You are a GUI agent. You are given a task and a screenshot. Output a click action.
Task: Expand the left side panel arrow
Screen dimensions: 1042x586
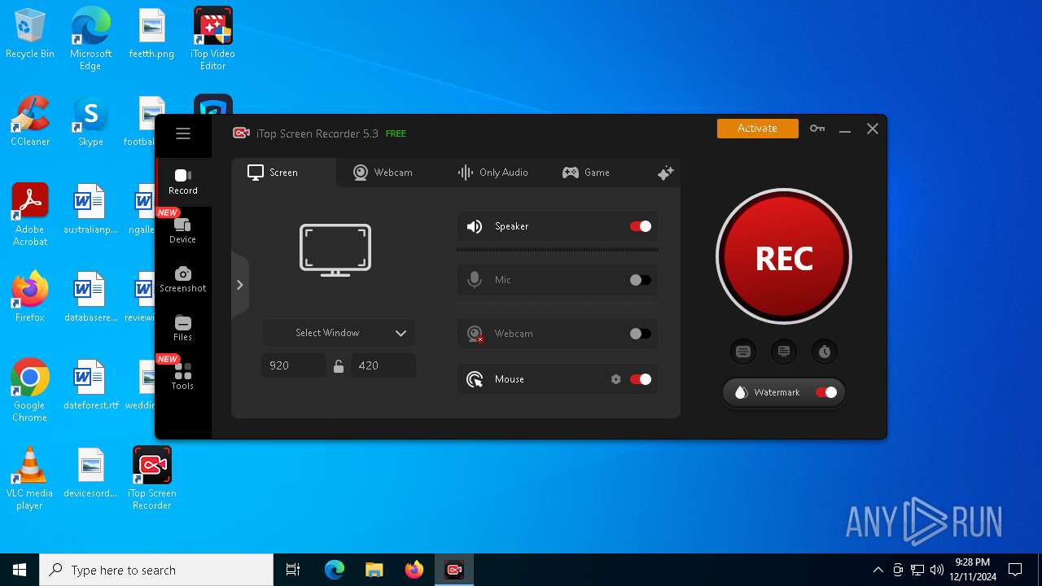pos(239,285)
